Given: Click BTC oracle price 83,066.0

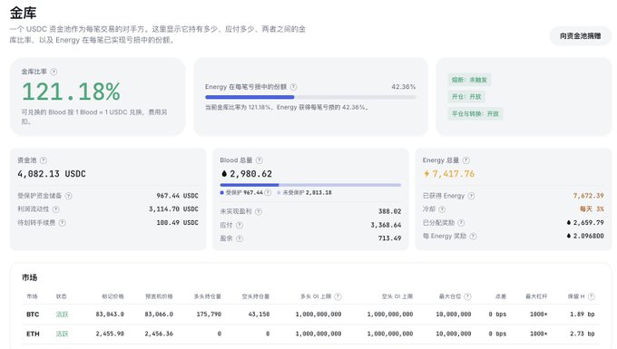Looking at the screenshot, I should 159,314.
